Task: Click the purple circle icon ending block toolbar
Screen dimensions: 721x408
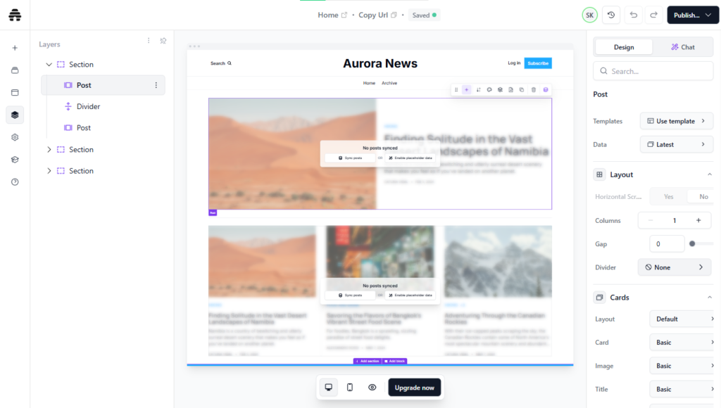Action: pyautogui.click(x=546, y=89)
